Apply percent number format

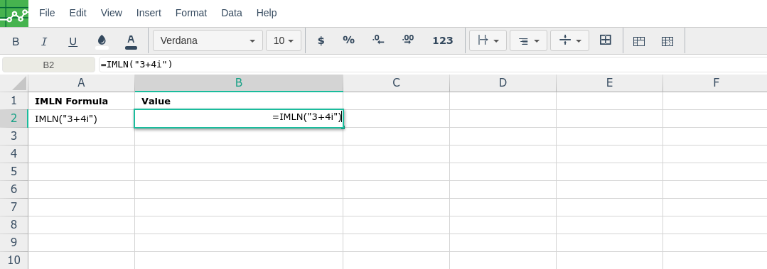click(x=348, y=40)
